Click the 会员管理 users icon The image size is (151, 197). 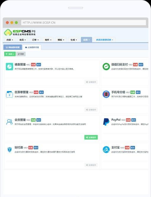coord(9,122)
